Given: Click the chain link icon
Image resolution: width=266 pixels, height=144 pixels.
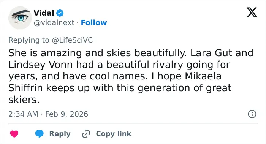Looking at the screenshot, I should pos(86,134).
